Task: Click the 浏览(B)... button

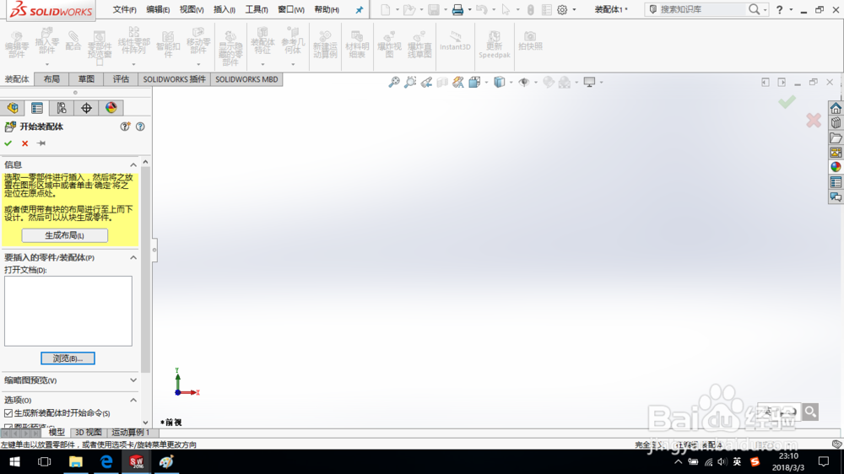Action: 68,358
